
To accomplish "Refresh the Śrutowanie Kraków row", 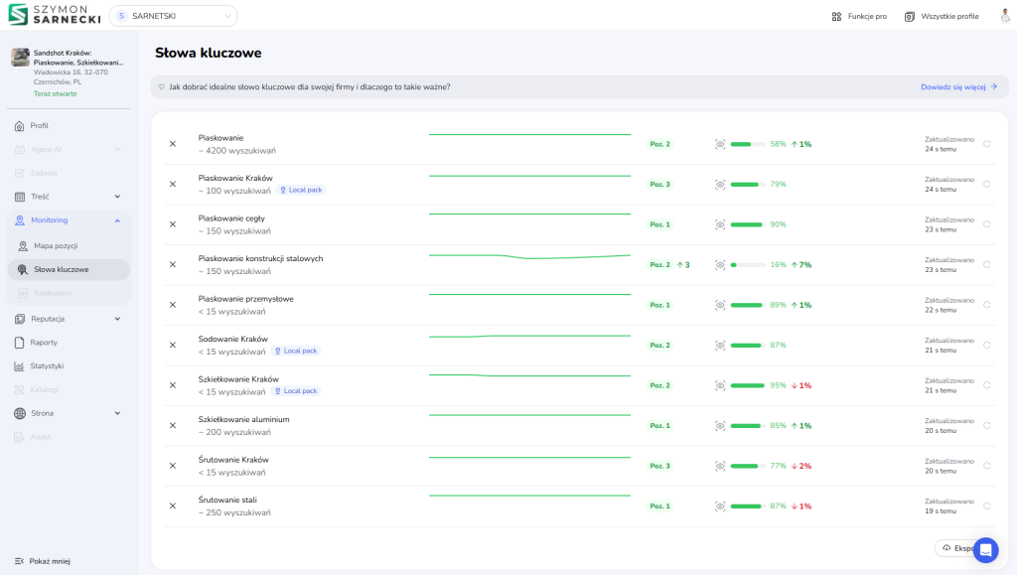I will [x=986, y=466].
